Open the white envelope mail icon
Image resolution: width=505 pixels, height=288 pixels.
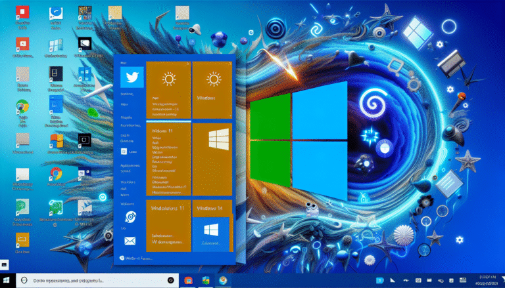point(130,241)
